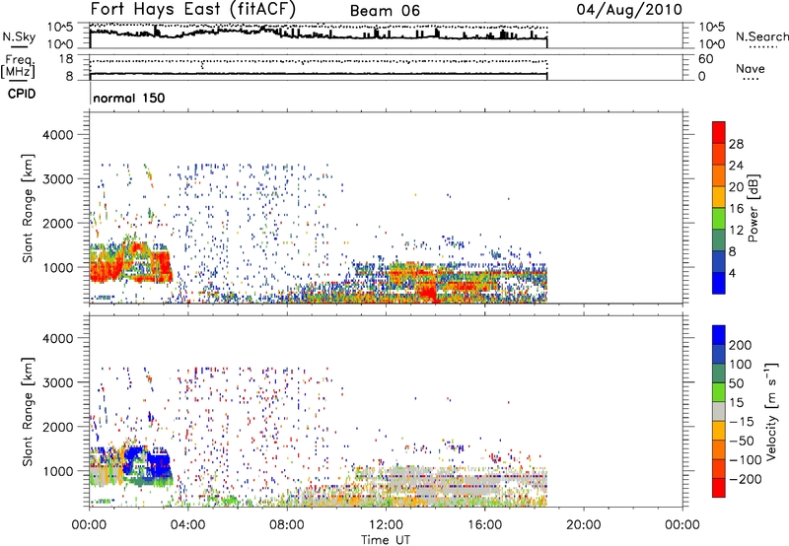Viewport: 789px width, 546px height.
Task: Click the '4000' tick in power panel
Action: pyautogui.click(x=58, y=135)
